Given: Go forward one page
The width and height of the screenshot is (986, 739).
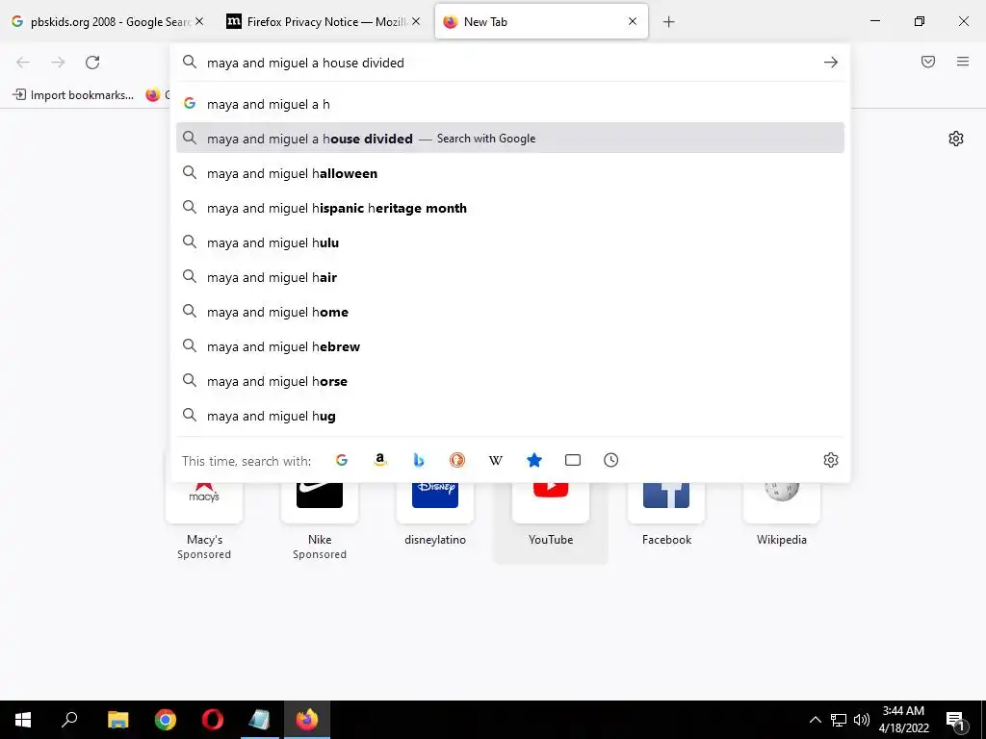Looking at the screenshot, I should pyautogui.click(x=58, y=63).
